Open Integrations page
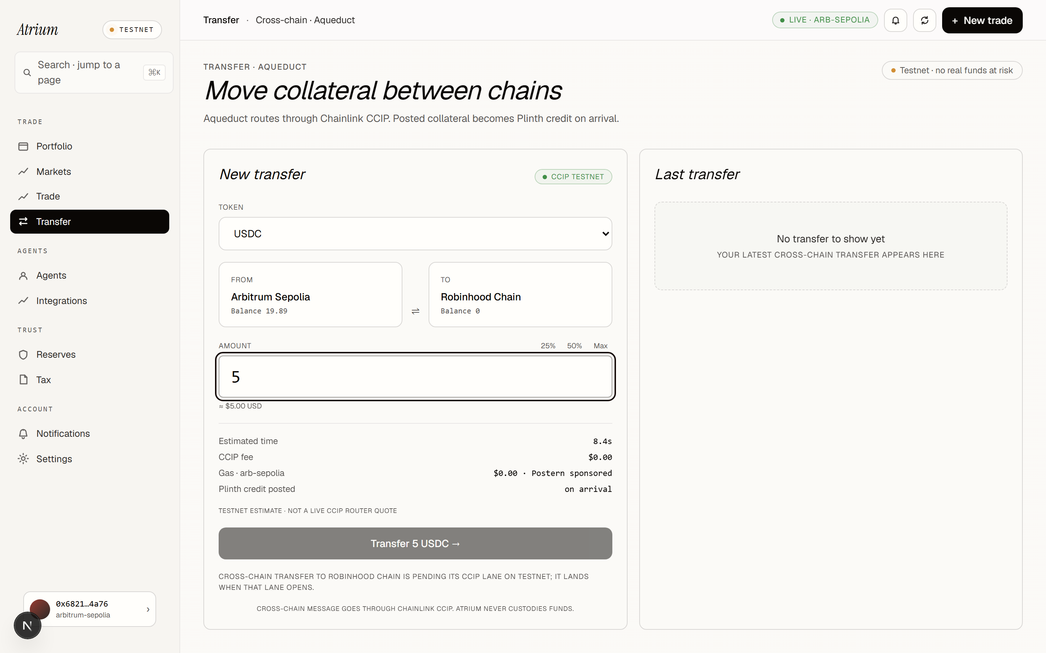Screen dimensions: 1046x653 [89, 301]
